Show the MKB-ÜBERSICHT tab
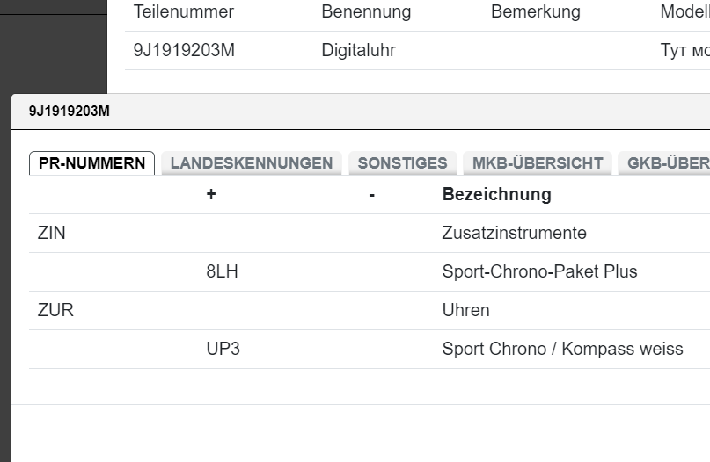The width and height of the screenshot is (710, 462). coord(538,163)
